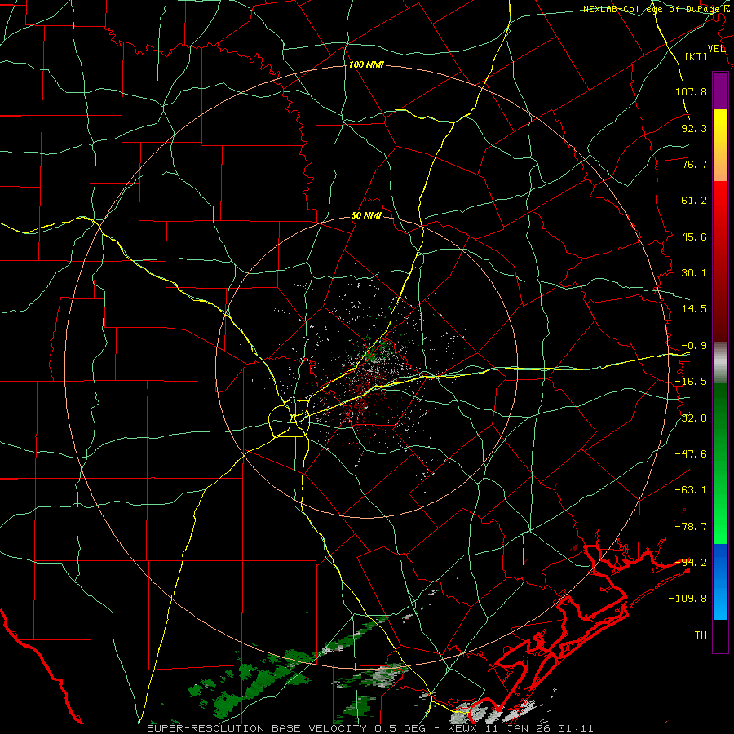Click the 45.6 velocity scale value
The width and height of the screenshot is (734, 734).
point(694,237)
